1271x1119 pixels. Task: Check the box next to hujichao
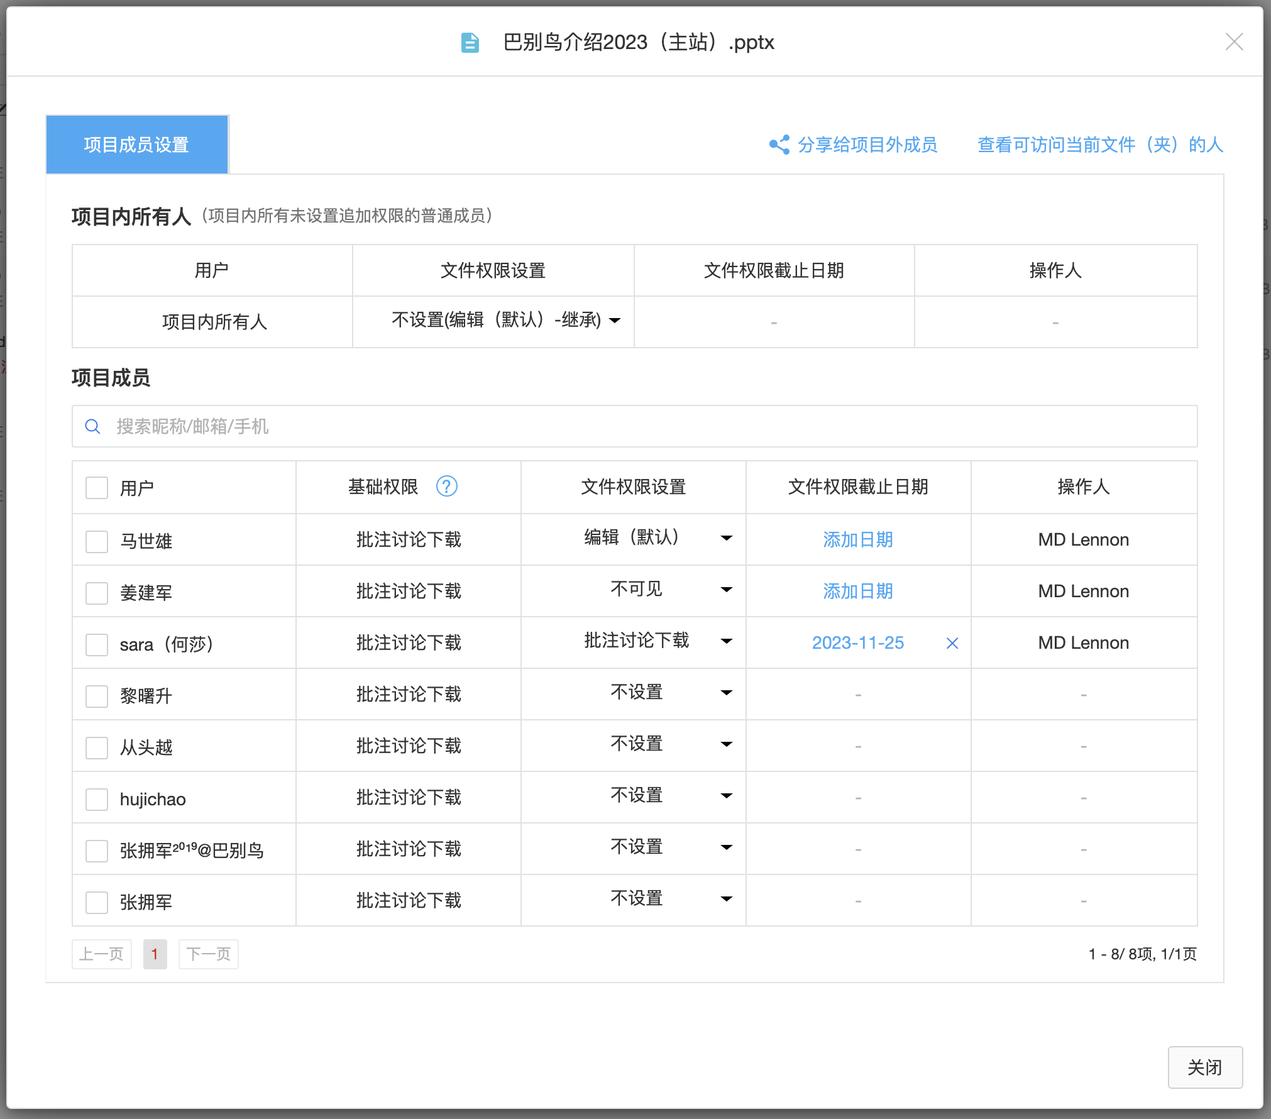click(x=97, y=799)
